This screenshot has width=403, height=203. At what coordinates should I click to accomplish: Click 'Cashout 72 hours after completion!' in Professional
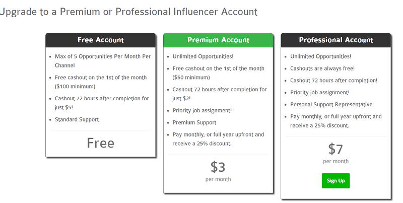[333, 80]
